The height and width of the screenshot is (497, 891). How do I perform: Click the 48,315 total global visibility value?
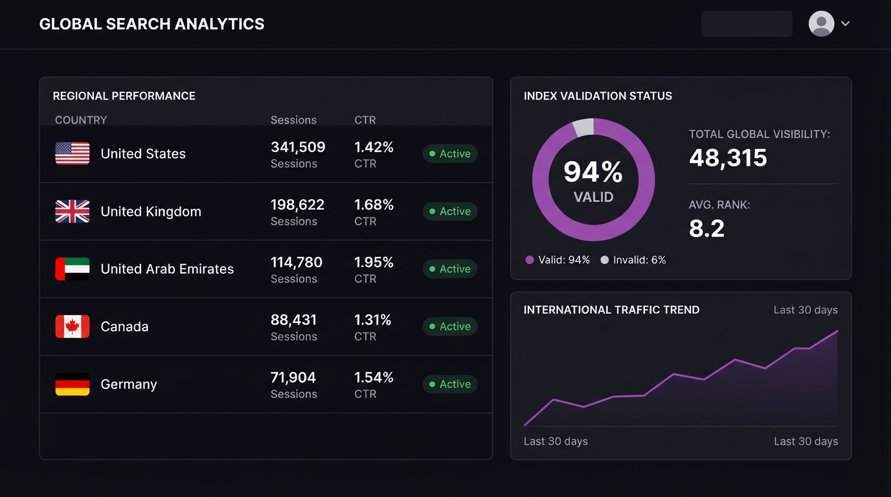click(x=728, y=158)
